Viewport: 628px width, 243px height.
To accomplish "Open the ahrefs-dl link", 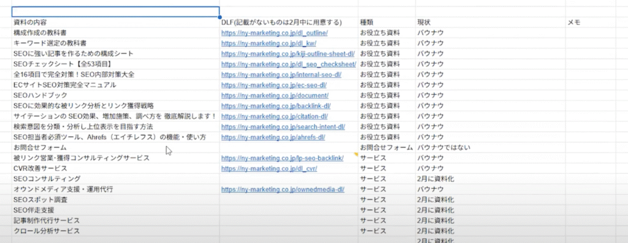I will tap(273, 137).
